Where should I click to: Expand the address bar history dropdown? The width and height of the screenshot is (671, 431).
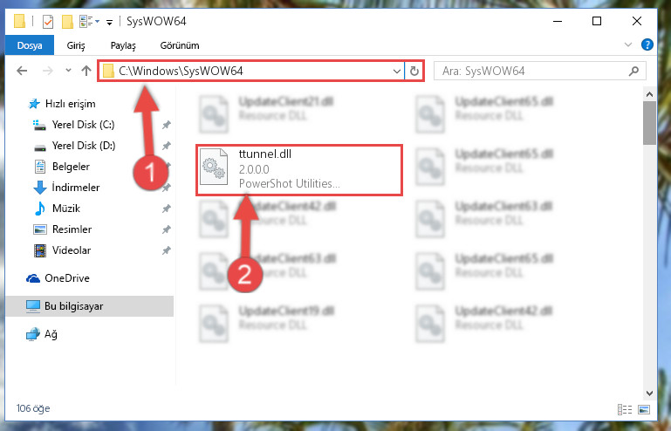tap(397, 71)
